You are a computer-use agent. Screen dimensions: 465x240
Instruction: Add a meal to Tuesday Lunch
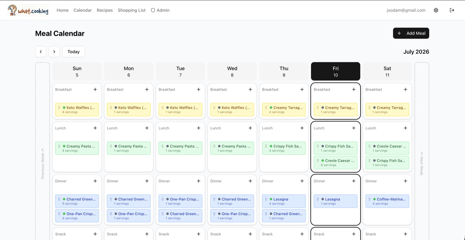[198, 128]
